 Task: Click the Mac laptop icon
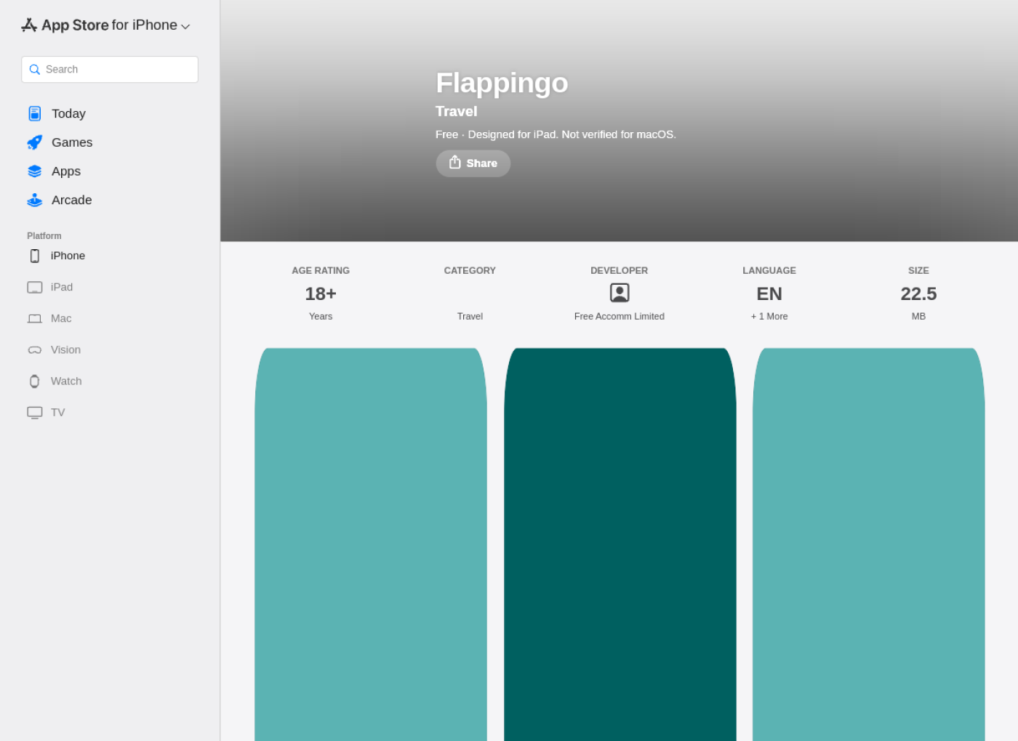(x=34, y=319)
